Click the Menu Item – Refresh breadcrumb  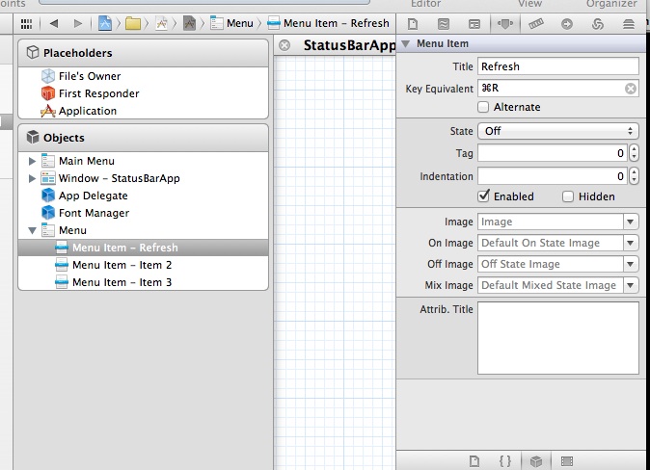click(328, 23)
